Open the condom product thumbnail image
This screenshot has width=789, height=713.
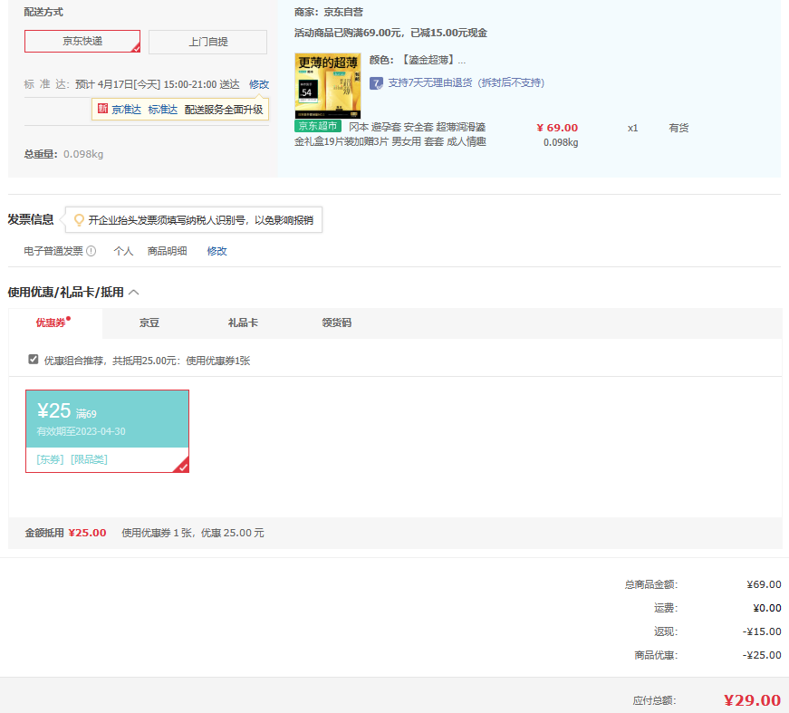pyautogui.click(x=328, y=85)
